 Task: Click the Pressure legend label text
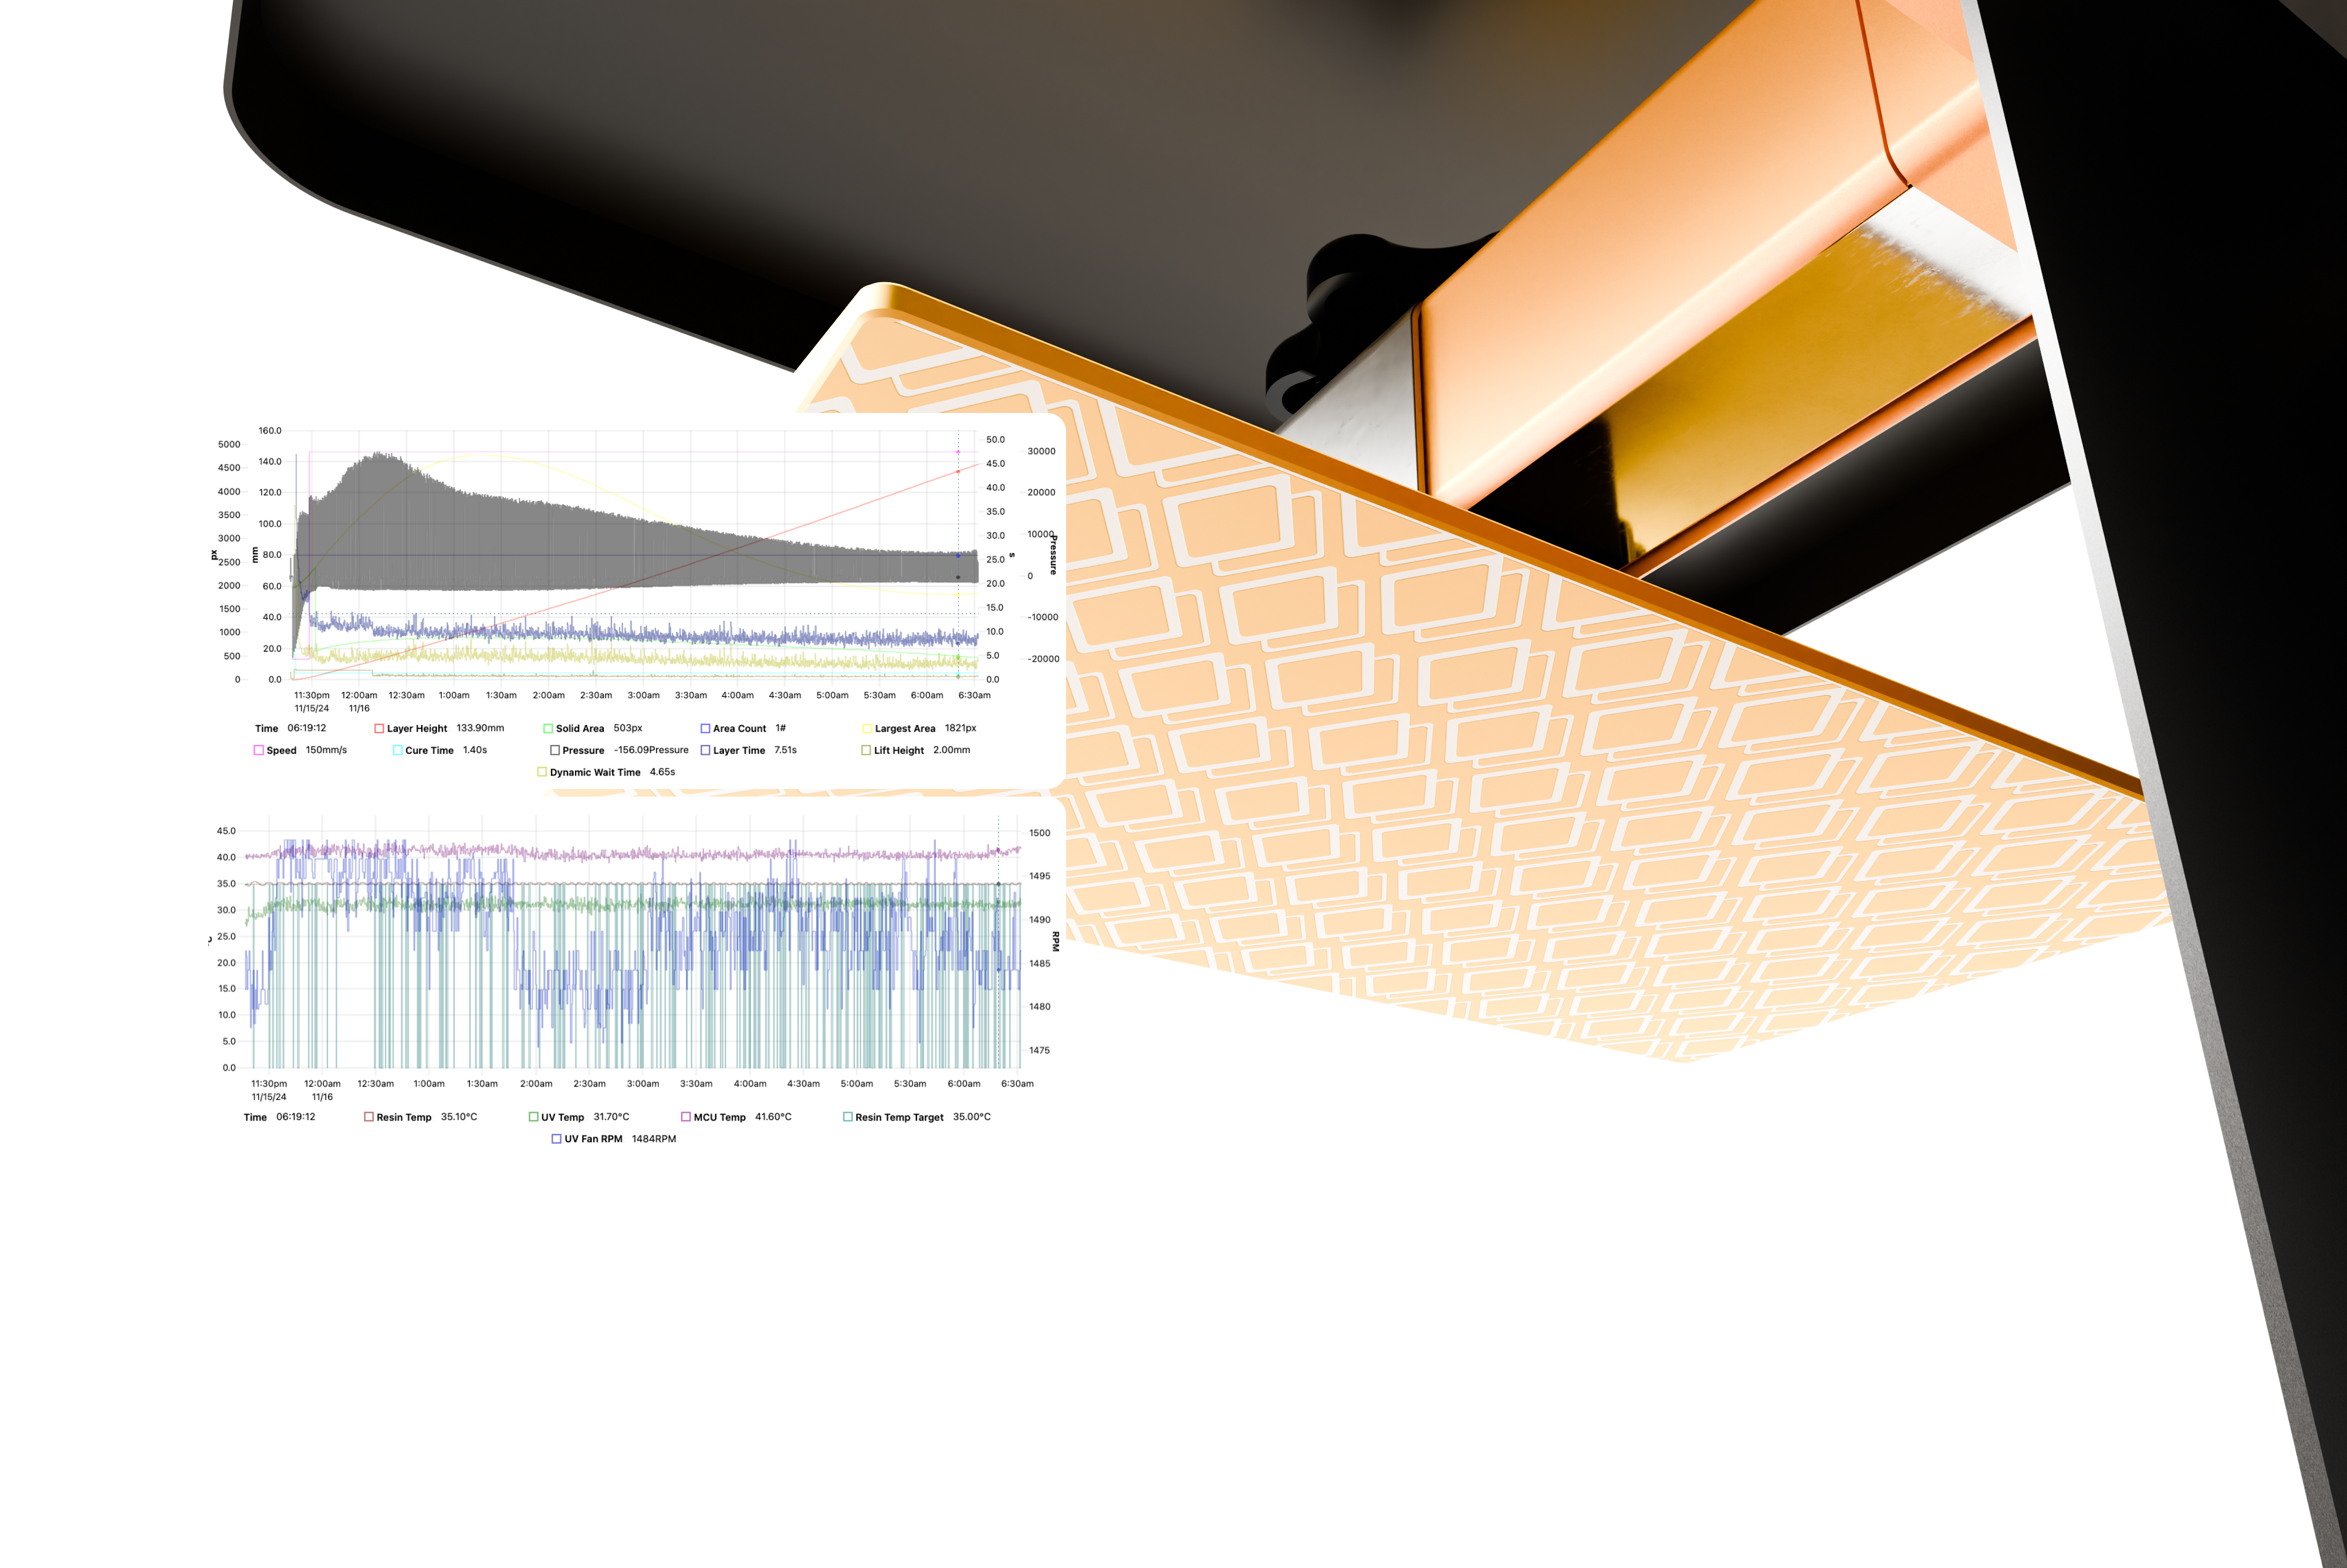click(583, 750)
